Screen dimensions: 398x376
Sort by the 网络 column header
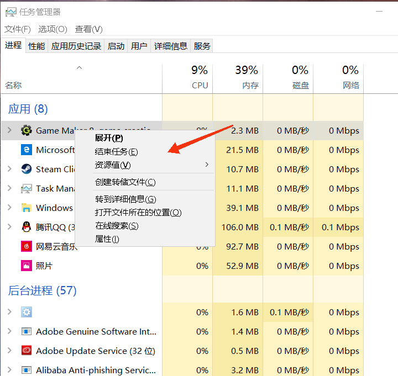pyautogui.click(x=338, y=79)
